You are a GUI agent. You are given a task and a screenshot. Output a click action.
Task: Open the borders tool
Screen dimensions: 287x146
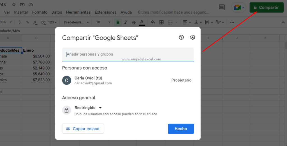[x=161, y=22]
